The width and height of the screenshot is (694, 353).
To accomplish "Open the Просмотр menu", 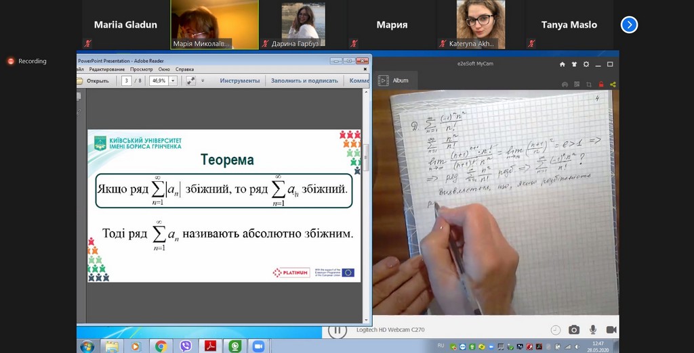I will coord(142,69).
